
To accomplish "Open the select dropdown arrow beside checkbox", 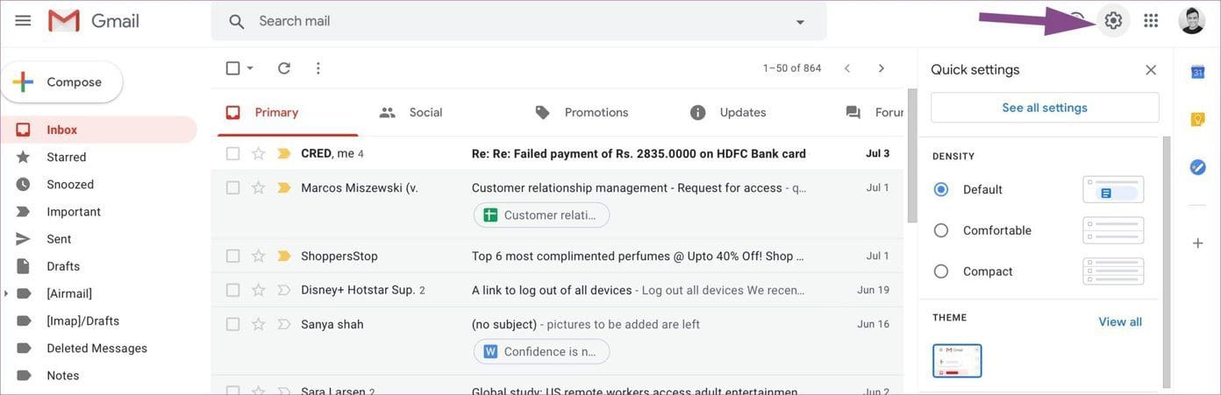I will (x=250, y=68).
